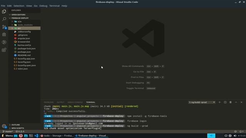Viewport: 246px width, 138px height.
Task: Click the system clock in taskbar
Action: point(242,136)
